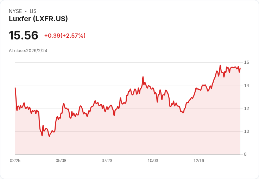Click the +0.39(+2.57%) price change
This screenshot has height=179, width=259.
tap(65, 36)
